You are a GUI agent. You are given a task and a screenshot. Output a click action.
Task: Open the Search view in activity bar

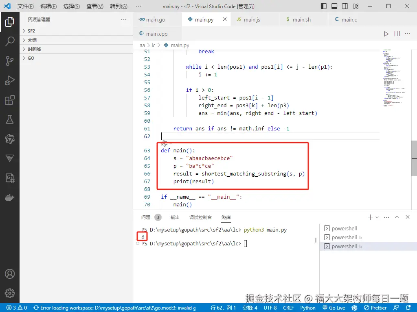(x=10, y=41)
